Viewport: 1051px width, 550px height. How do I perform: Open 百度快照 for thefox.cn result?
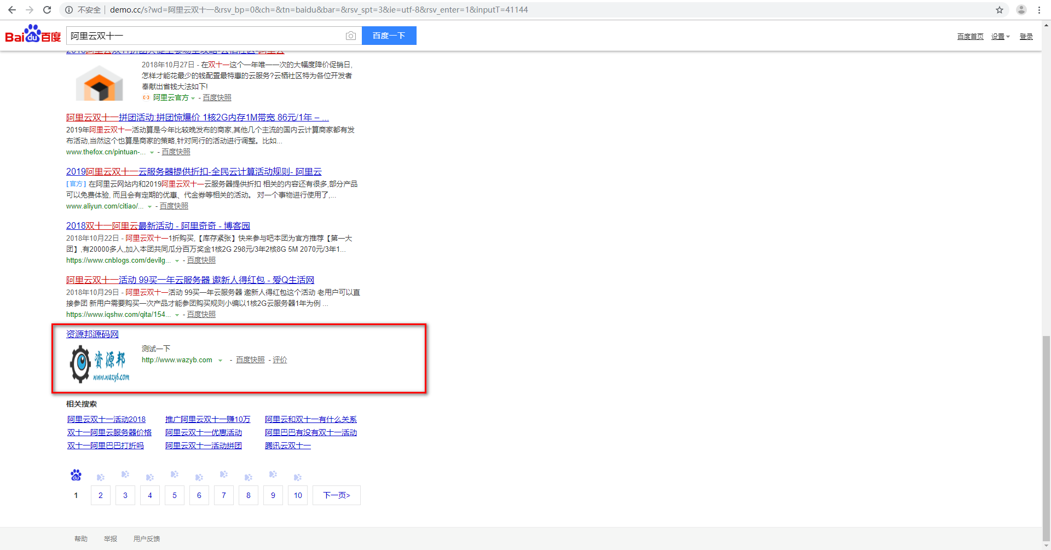[176, 152]
